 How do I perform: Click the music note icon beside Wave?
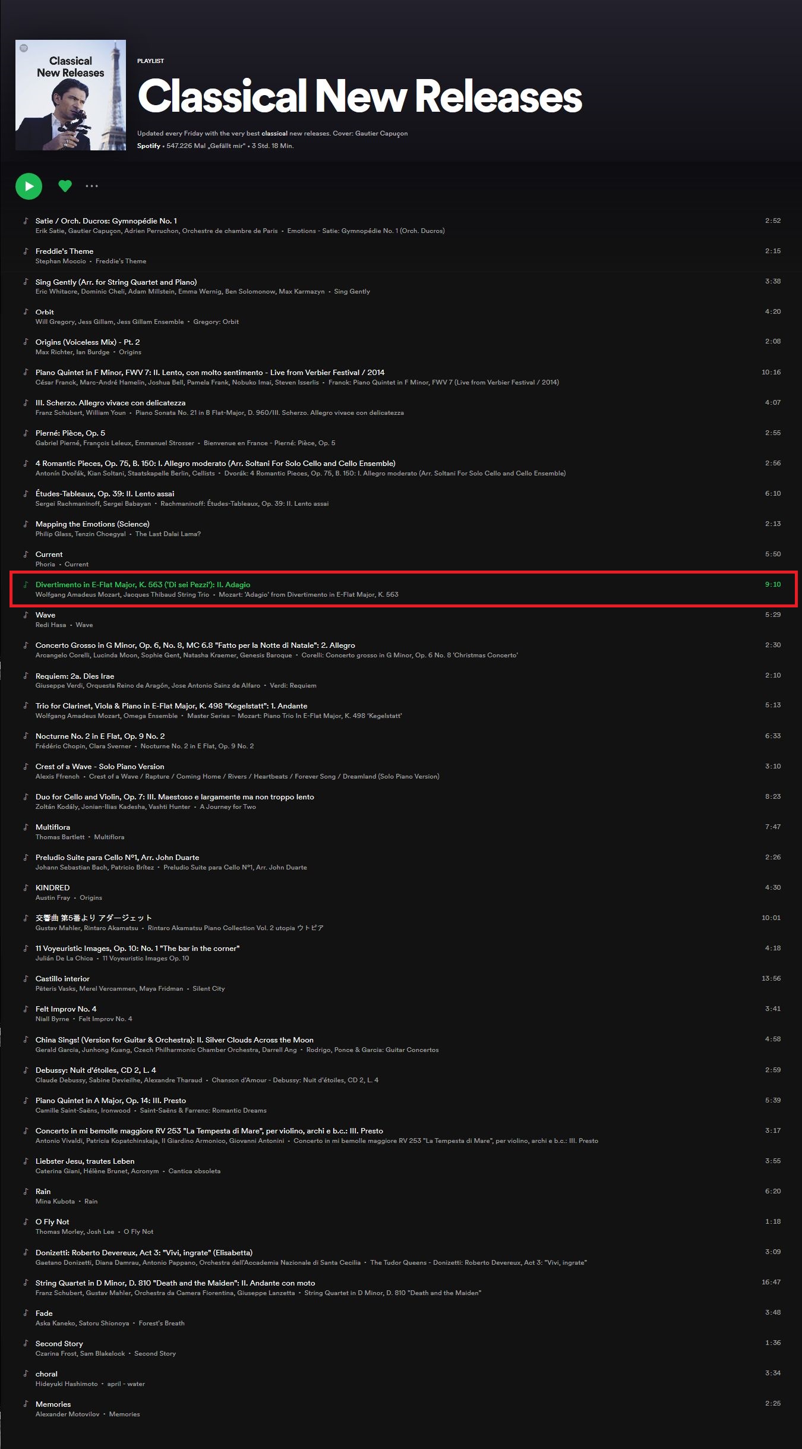[26, 615]
